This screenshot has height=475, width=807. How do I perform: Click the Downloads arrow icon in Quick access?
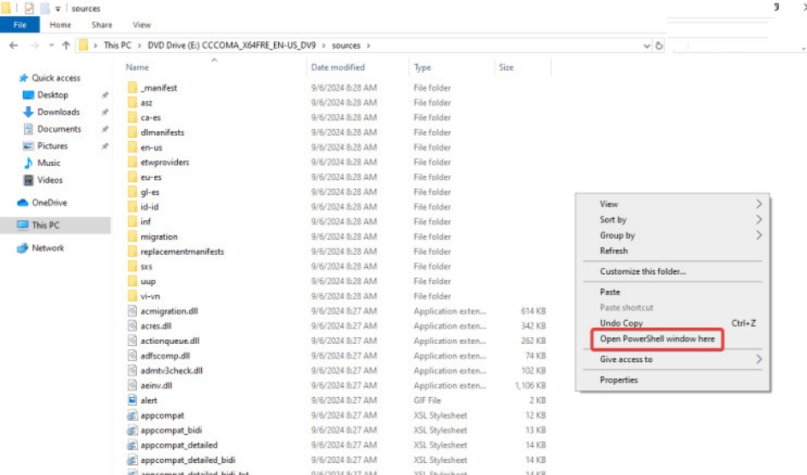(x=28, y=112)
